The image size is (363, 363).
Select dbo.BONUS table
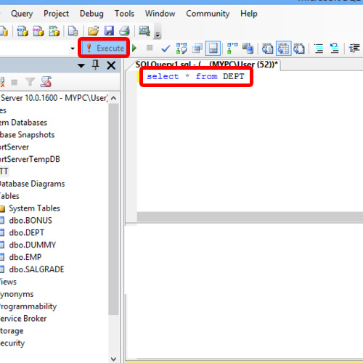click(30, 221)
